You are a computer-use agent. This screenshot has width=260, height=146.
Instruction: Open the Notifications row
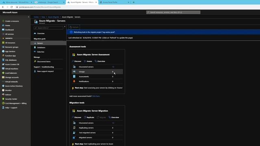[x=97, y=82]
